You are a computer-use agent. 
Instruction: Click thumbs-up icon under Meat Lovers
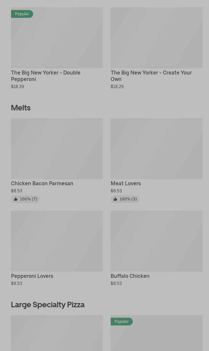point(115,199)
